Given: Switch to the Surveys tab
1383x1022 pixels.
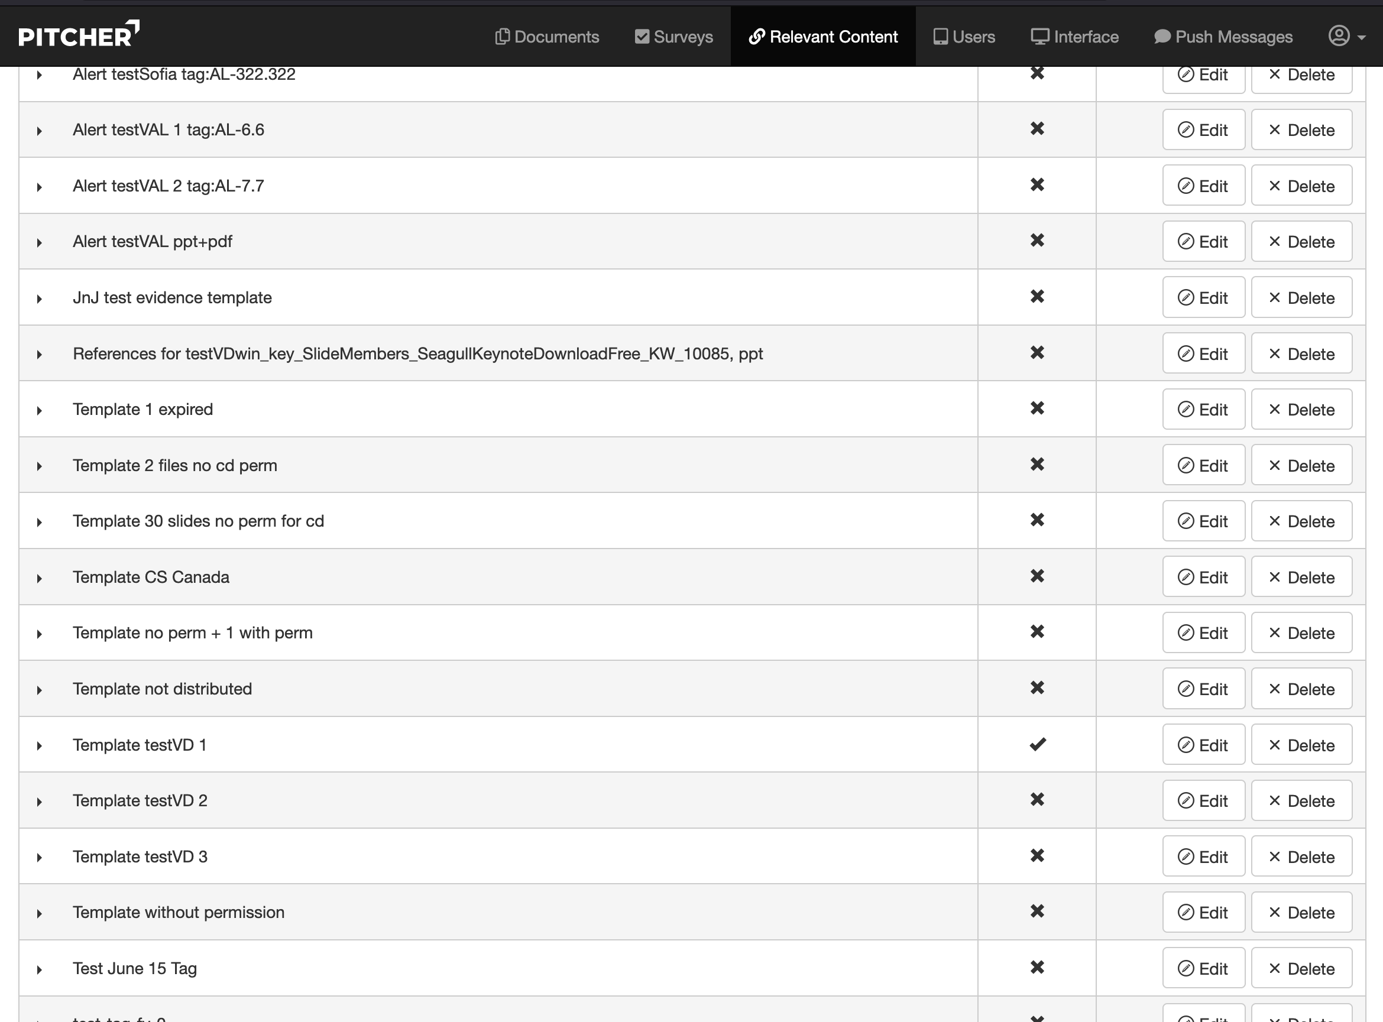Looking at the screenshot, I should [x=674, y=37].
